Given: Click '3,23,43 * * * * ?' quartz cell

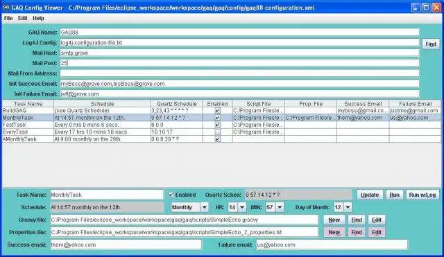Looking at the screenshot, I should click(x=176, y=111).
